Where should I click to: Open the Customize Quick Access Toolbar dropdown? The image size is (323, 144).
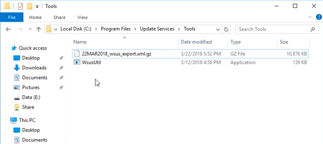[37, 6]
